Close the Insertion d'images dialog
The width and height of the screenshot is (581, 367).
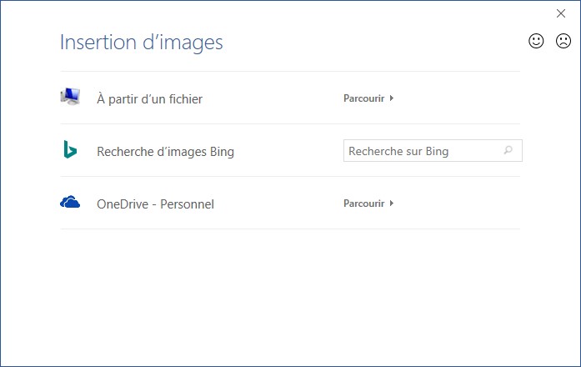561,13
